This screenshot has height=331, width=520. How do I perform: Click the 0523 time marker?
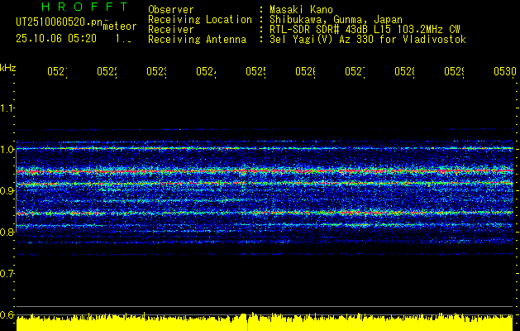[156, 71]
